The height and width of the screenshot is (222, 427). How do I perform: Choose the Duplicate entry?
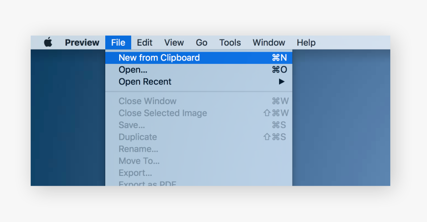[x=199, y=137]
